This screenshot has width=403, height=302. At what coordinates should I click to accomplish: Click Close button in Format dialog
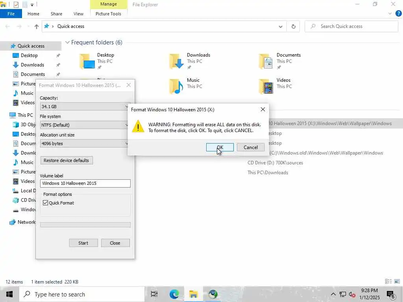coord(115,243)
